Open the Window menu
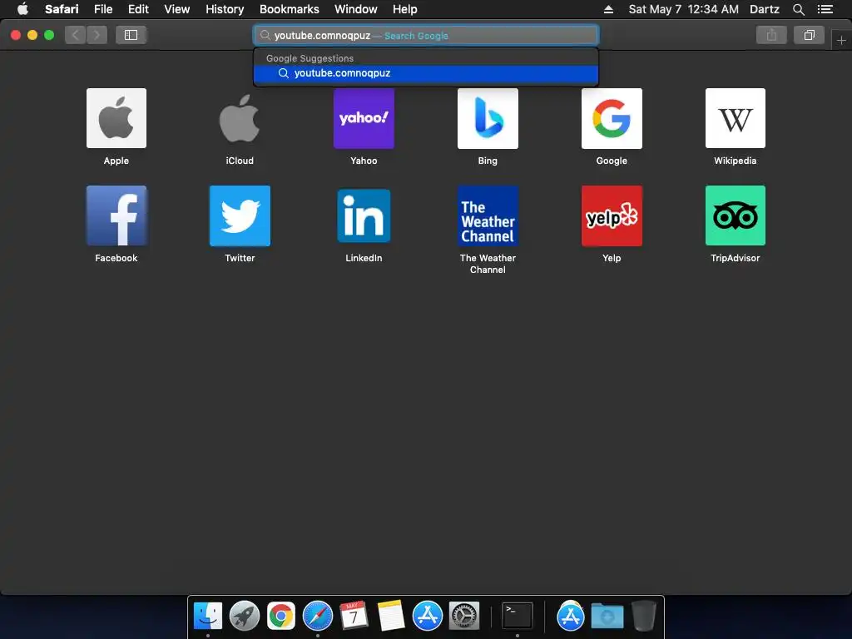Image resolution: width=852 pixels, height=639 pixels. (356, 9)
